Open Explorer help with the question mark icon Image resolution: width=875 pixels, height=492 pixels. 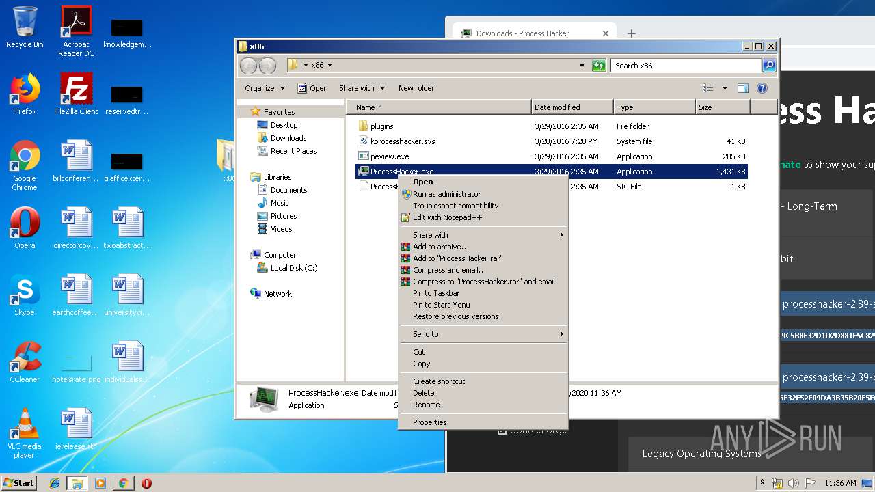coord(762,88)
